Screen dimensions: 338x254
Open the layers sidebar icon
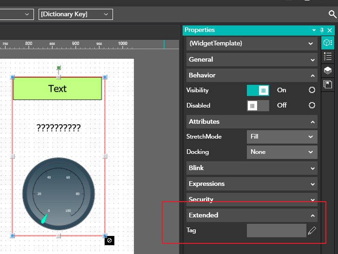click(328, 70)
